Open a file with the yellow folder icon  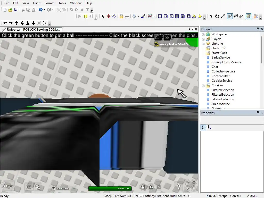point(10,10)
